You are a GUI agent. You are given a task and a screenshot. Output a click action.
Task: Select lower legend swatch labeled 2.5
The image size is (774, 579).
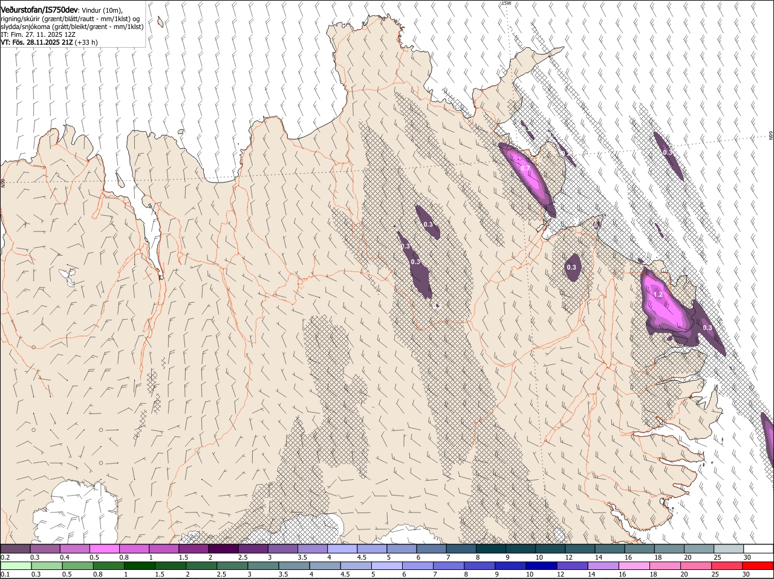point(232,566)
